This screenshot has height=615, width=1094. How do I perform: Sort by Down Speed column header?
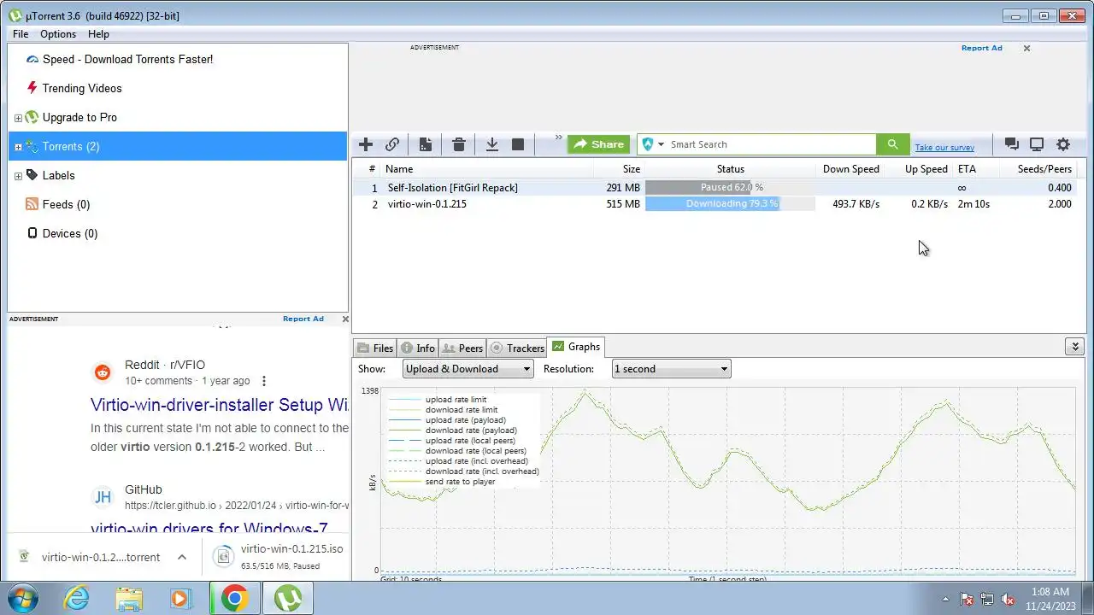coord(850,169)
